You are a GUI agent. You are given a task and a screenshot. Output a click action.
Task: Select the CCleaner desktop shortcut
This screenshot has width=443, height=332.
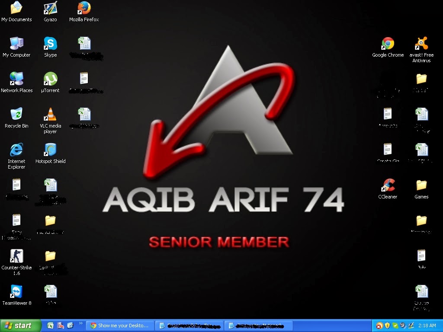[388, 188]
